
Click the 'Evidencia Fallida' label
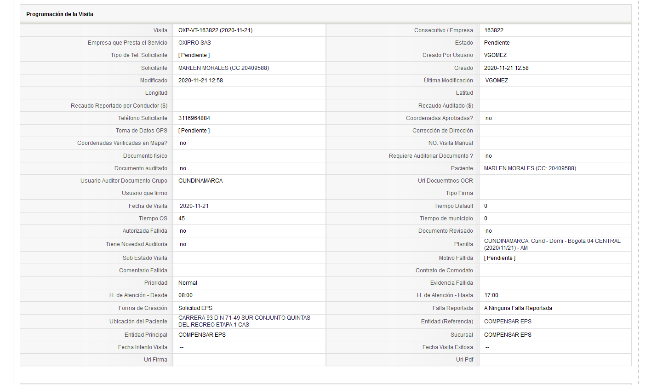[x=451, y=283]
